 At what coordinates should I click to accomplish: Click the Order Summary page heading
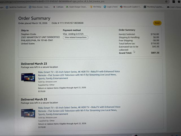(x=34, y=18)
